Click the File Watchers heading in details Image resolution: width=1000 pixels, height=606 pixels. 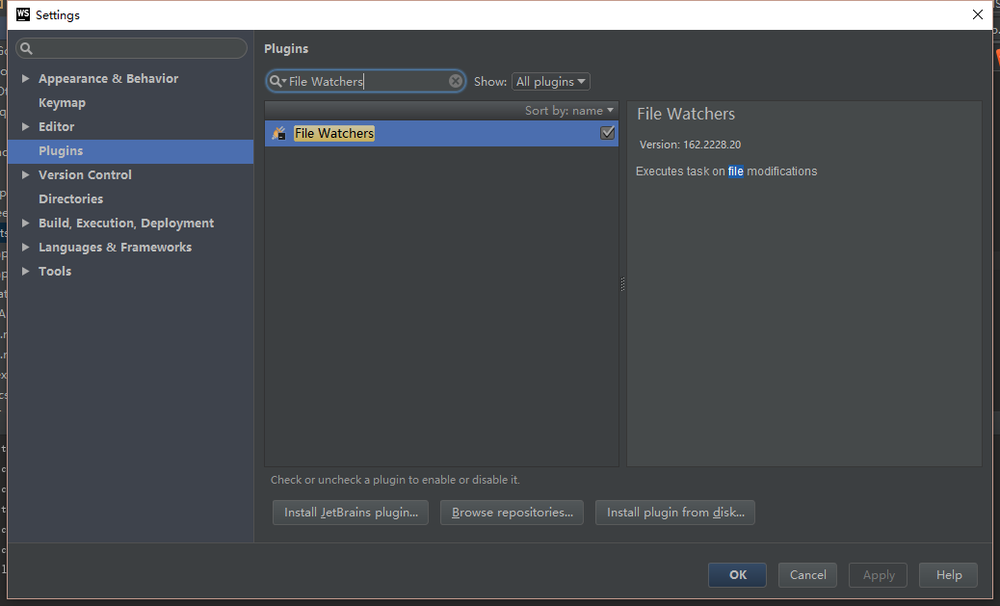(686, 115)
